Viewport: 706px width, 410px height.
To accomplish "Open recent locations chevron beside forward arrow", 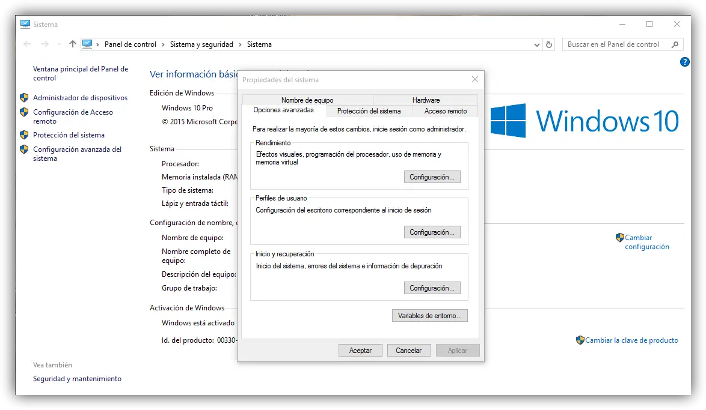I will (59, 44).
